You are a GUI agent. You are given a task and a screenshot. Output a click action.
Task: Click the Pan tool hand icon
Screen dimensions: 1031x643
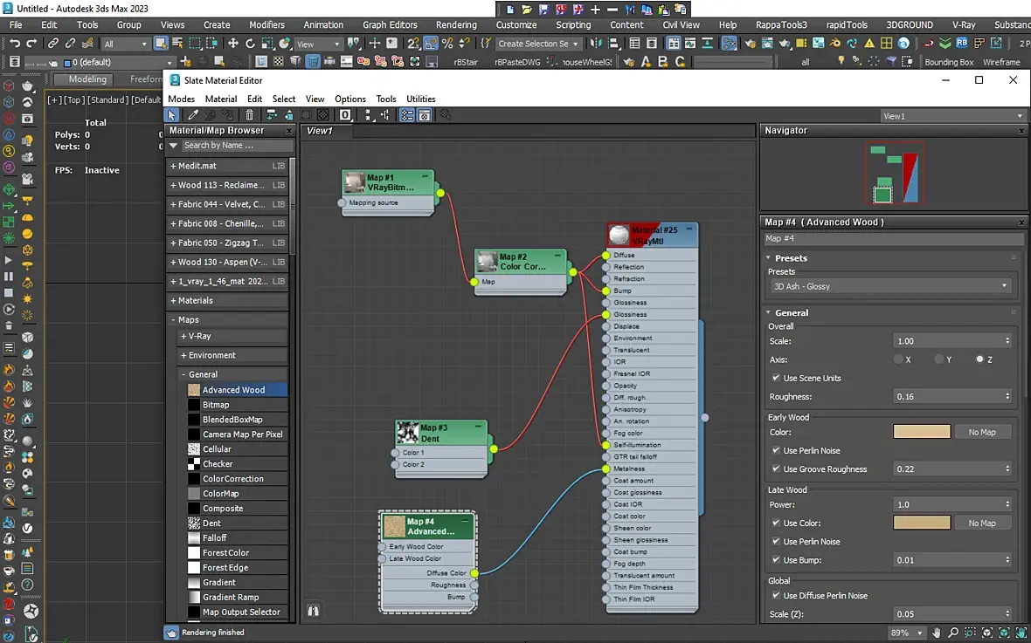tap(937, 633)
